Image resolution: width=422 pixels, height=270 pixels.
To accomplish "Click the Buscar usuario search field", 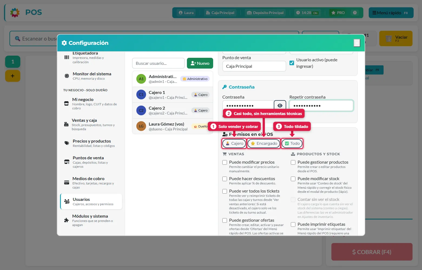I will pyautogui.click(x=158, y=63).
